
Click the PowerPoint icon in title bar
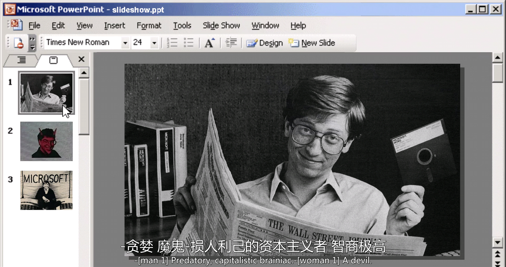pos(10,10)
